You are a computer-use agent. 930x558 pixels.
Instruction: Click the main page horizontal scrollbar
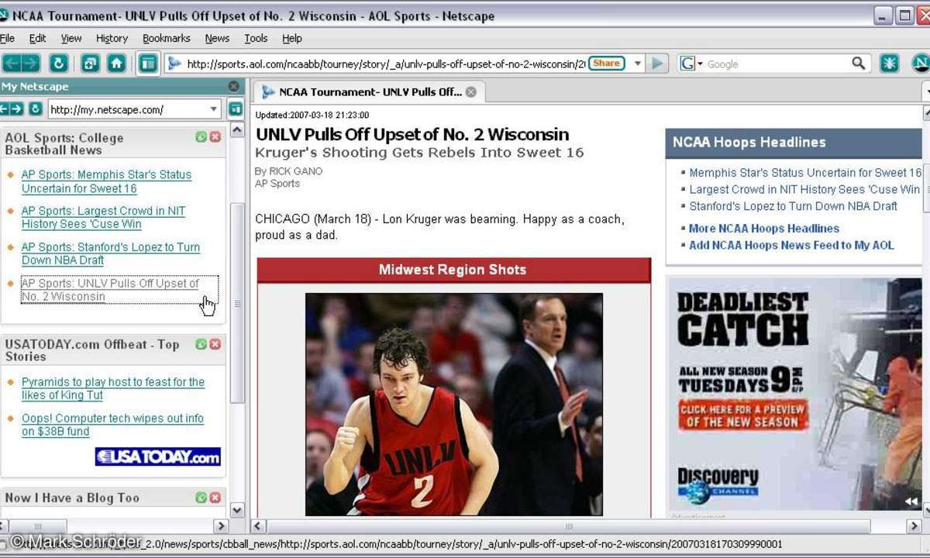tap(569, 526)
